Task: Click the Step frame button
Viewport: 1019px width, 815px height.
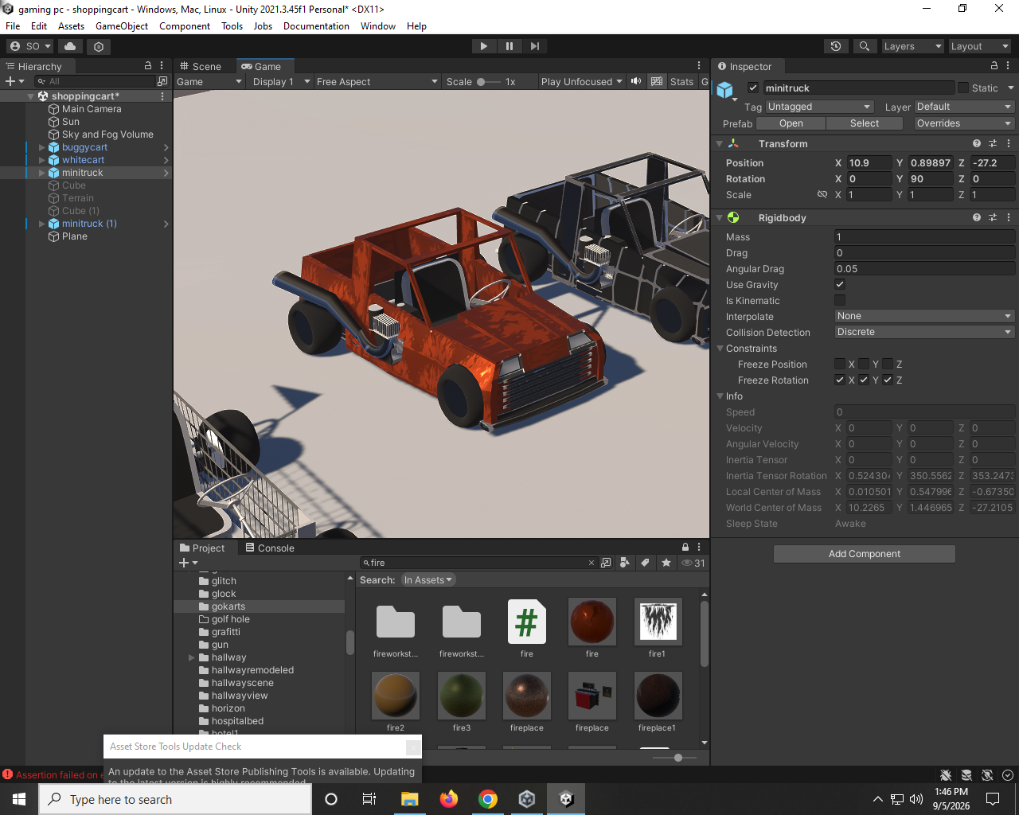Action: (x=535, y=46)
